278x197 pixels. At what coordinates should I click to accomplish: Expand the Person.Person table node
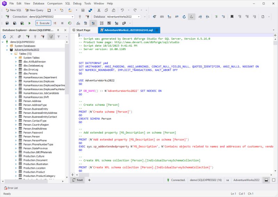(x=16, y=136)
